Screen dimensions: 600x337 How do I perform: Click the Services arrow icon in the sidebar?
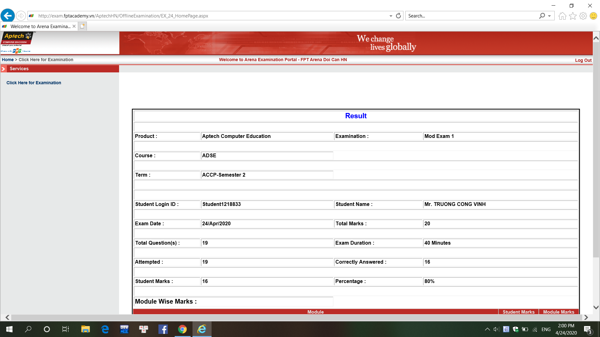pos(3,69)
